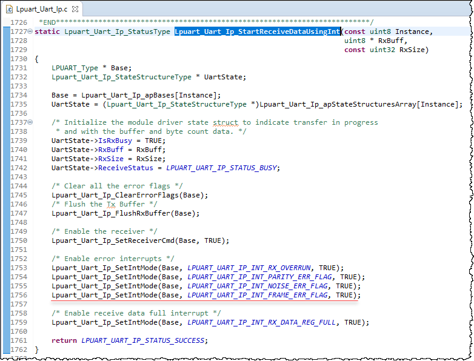
Task: Click Lpuart_Uart_Ip_apBases on line 1734
Action: pyautogui.click(x=128, y=95)
